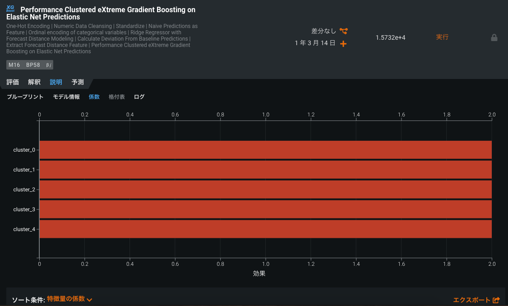Click the orange plus icon next to the date
Image resolution: width=508 pixels, height=306 pixels.
[343, 44]
